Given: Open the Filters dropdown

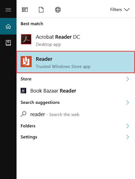Looking at the screenshot, I should click(120, 10).
